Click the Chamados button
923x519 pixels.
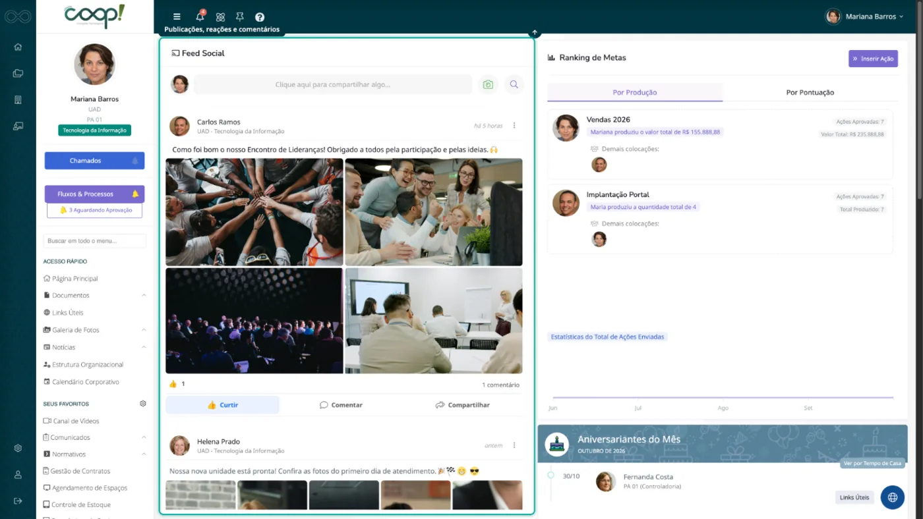(94, 161)
